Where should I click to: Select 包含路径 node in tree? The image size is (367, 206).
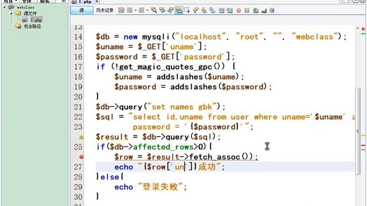pos(32,26)
